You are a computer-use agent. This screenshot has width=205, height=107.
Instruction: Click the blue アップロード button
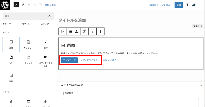click(x=69, y=60)
